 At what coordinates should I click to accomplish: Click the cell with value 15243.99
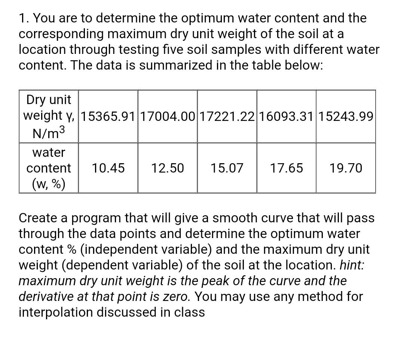pos(346,116)
